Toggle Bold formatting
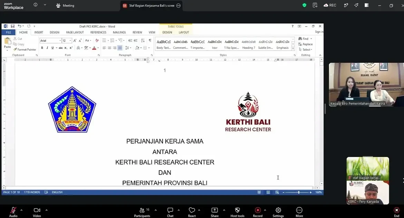The height and width of the screenshot is (218, 404). [x=42, y=48]
